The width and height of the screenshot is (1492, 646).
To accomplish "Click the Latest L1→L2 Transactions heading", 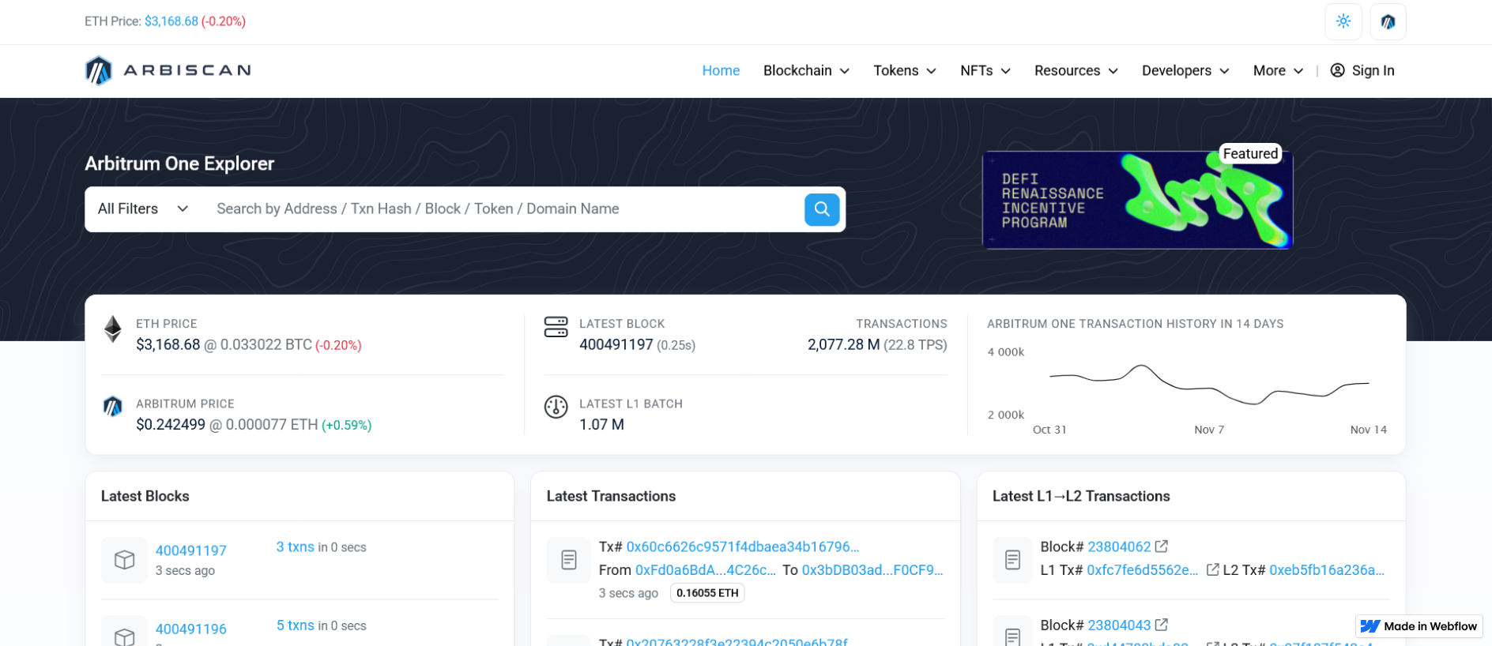I will 1081,496.
